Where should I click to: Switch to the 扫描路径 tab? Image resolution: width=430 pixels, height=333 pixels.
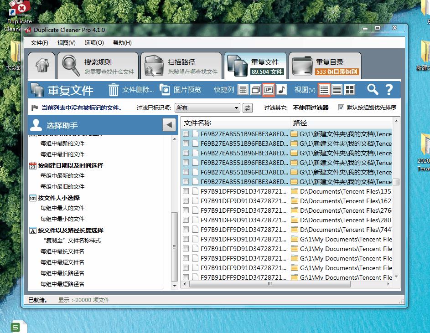tap(181, 66)
